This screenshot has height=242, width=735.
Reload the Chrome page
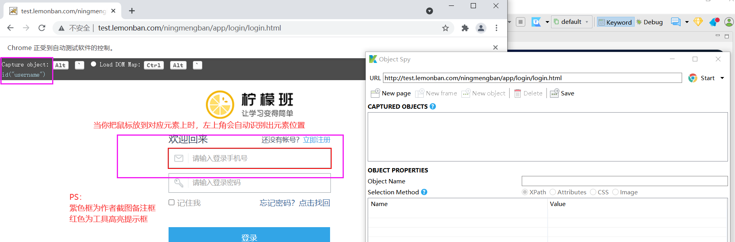[x=42, y=28]
